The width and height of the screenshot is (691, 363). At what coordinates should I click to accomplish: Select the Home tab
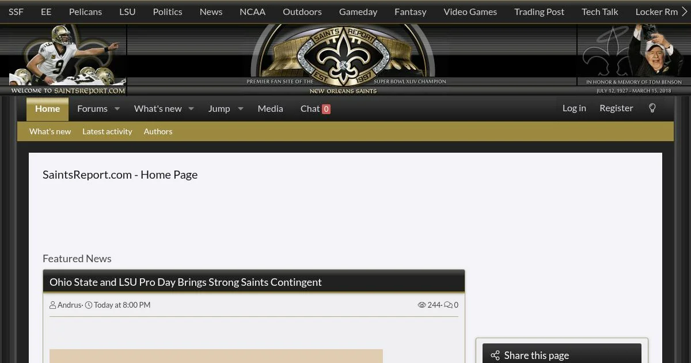[x=47, y=108]
